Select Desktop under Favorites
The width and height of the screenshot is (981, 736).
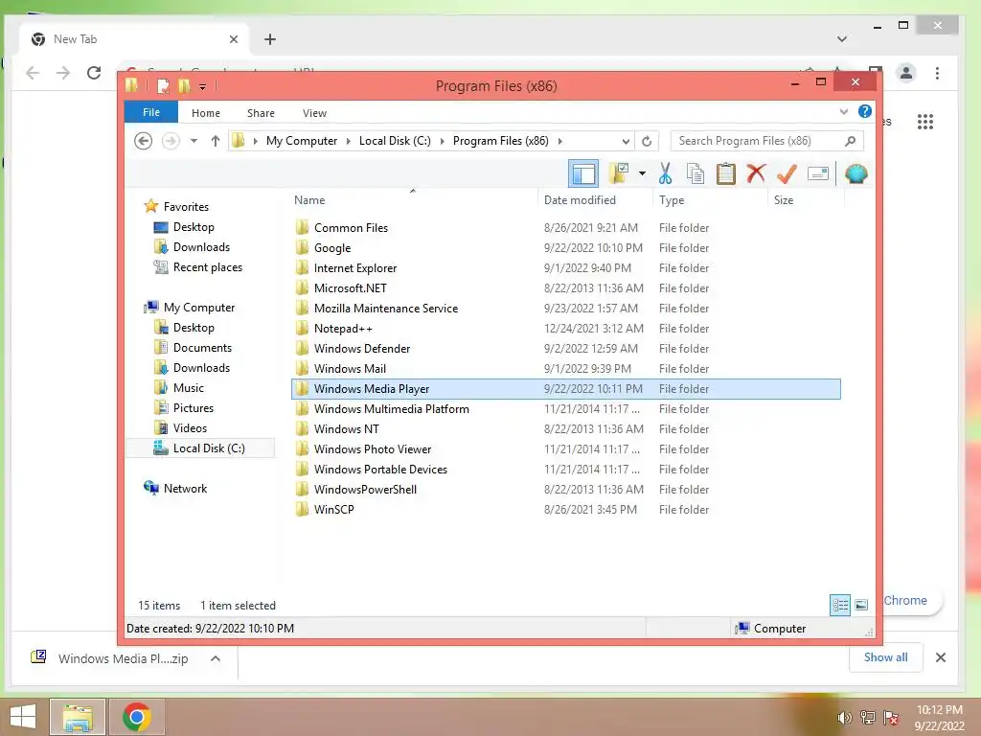tap(194, 226)
